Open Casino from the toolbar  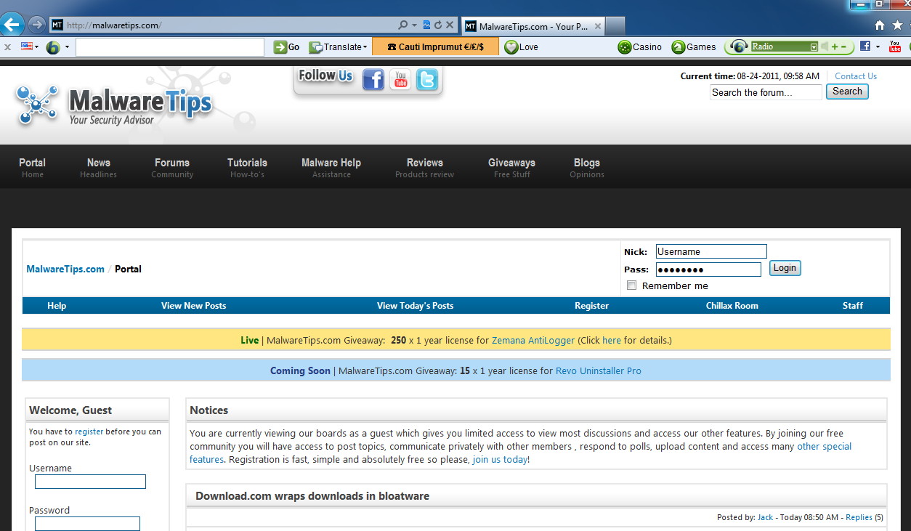(x=640, y=47)
